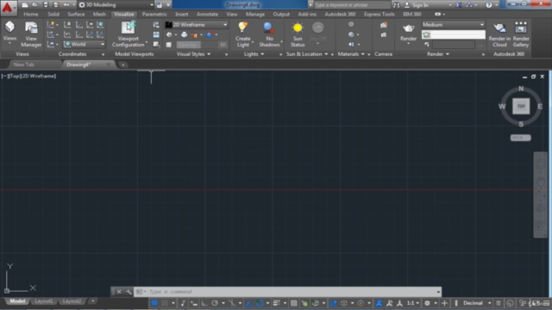Click the Materials Browser sphere icon
This screenshot has width=552, height=310.
[351, 34]
